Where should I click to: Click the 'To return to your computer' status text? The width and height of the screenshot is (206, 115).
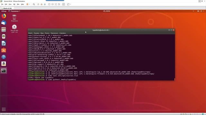(x=22, y=114)
